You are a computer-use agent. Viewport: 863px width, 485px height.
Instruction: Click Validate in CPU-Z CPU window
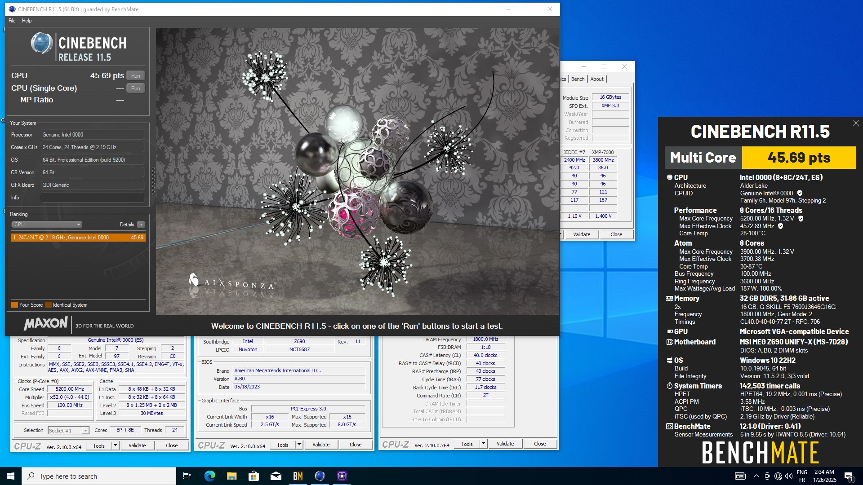137,445
